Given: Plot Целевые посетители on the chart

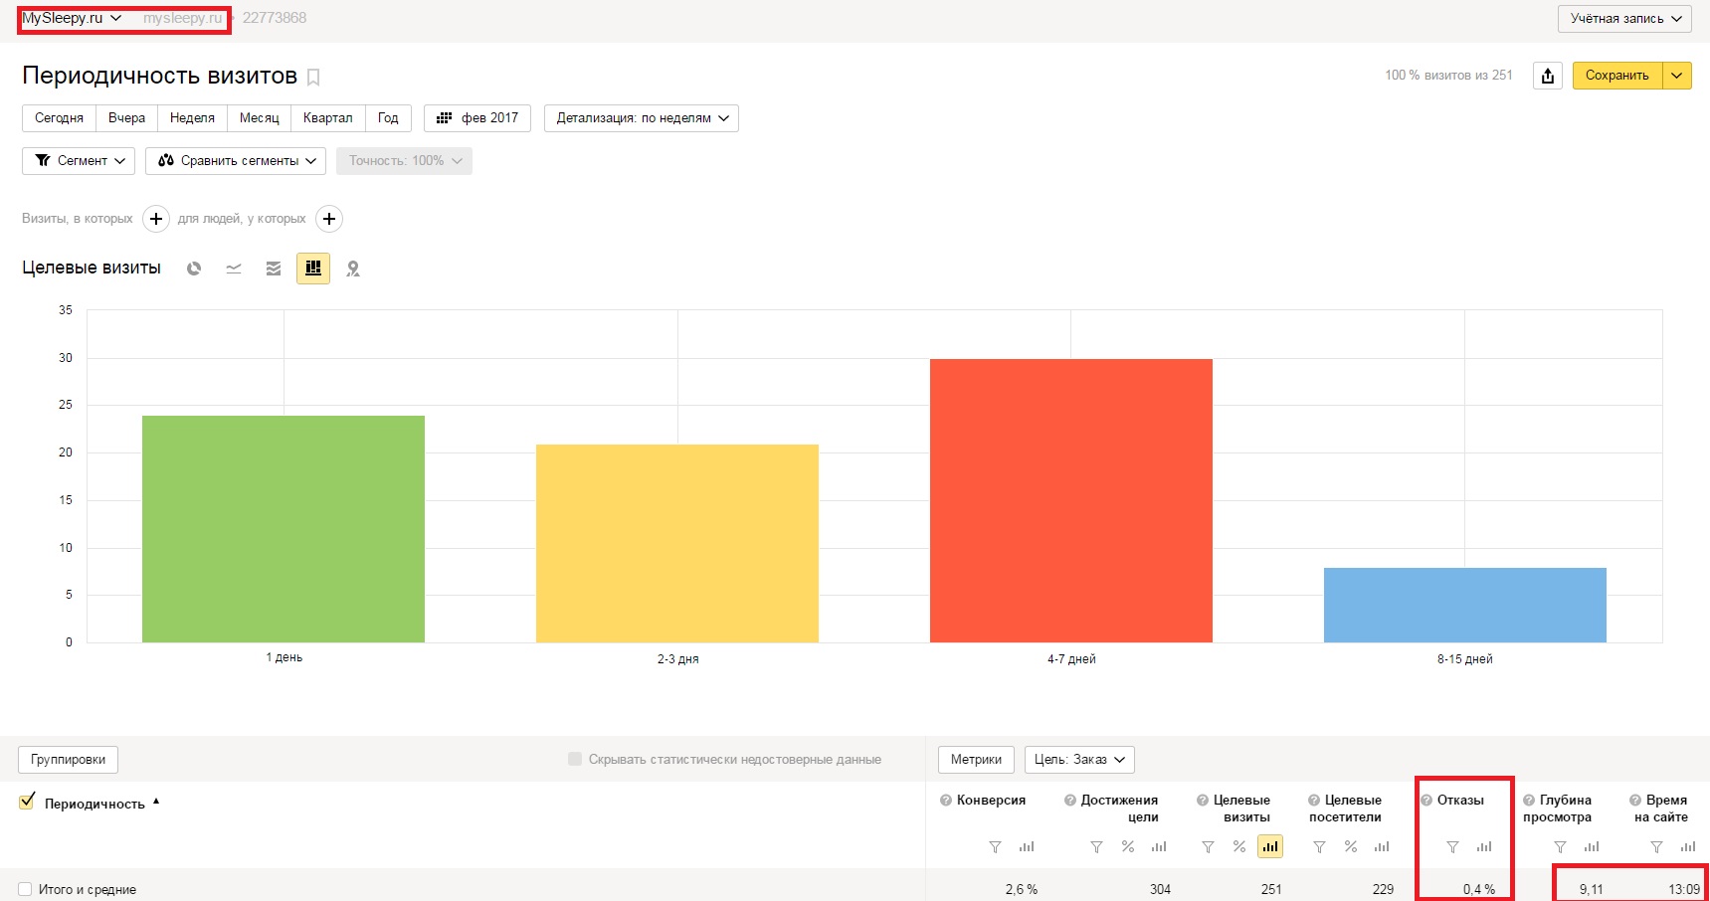Looking at the screenshot, I should pyautogui.click(x=1382, y=847).
